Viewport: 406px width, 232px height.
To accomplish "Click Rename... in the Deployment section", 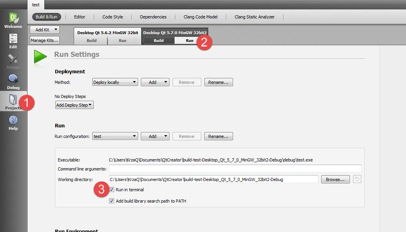I will (x=218, y=82).
